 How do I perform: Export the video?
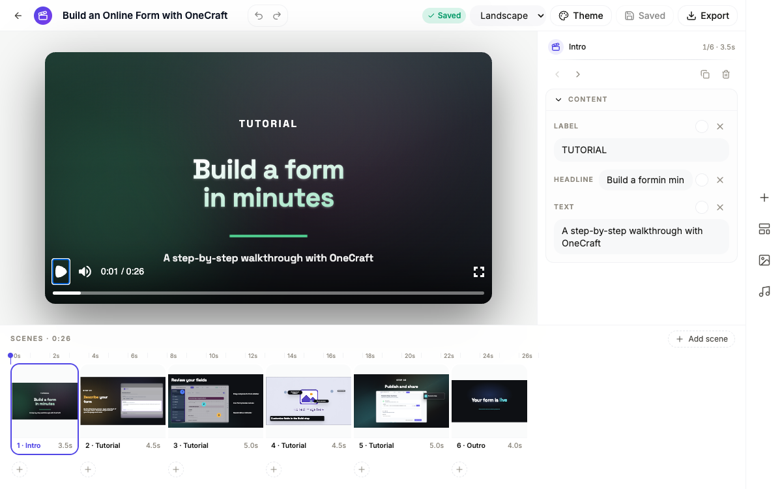708,16
